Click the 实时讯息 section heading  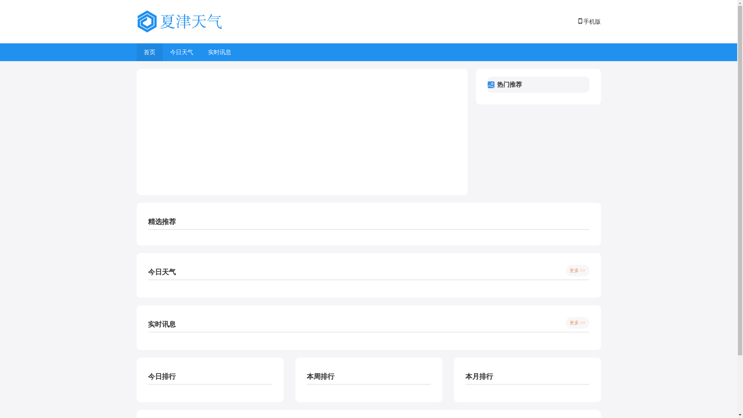[162, 324]
